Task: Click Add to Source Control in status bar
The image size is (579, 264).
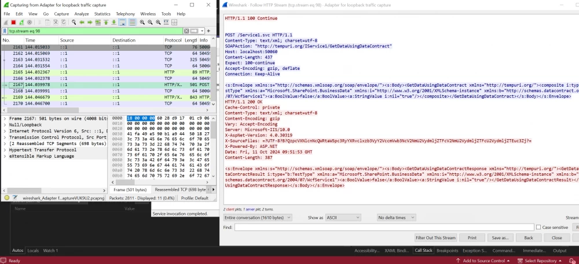Action: coord(483,261)
